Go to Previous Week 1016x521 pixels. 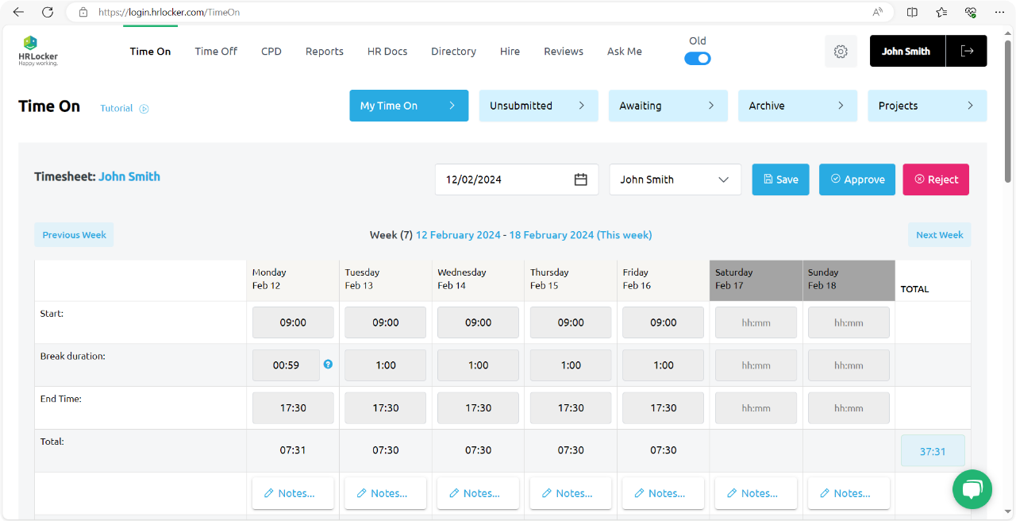pyautogui.click(x=74, y=234)
